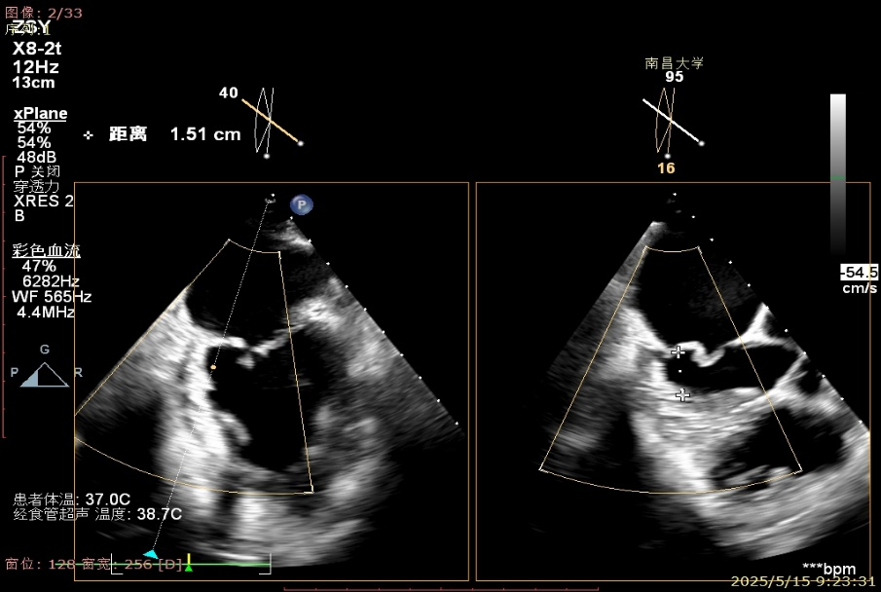881x592 pixels.
Task: Click the 南昌大学 institution label
Action: click(x=674, y=63)
